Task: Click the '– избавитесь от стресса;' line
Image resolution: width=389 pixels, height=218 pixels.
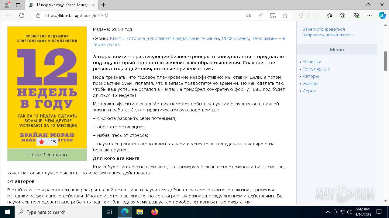Action: click(x=121, y=135)
